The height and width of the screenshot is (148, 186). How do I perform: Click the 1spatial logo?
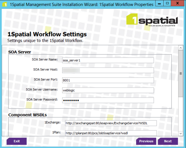[152, 20]
